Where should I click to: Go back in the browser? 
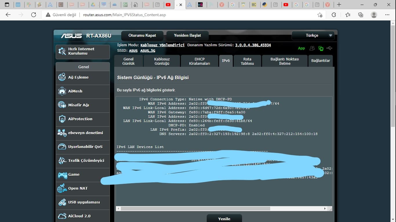coord(8,15)
